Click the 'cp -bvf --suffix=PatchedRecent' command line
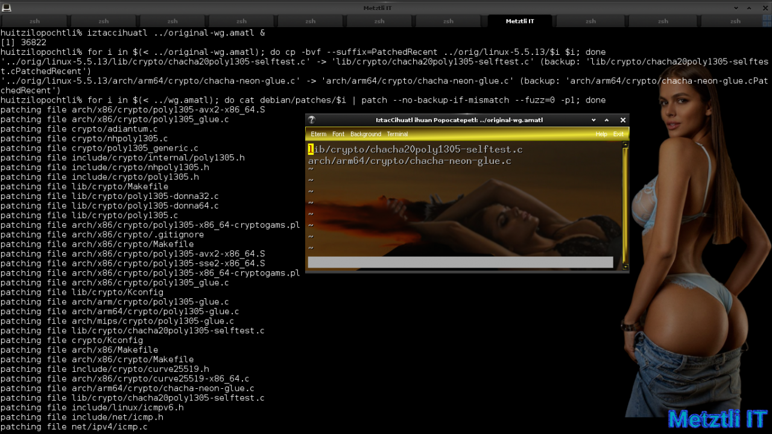 pyautogui.click(x=303, y=52)
